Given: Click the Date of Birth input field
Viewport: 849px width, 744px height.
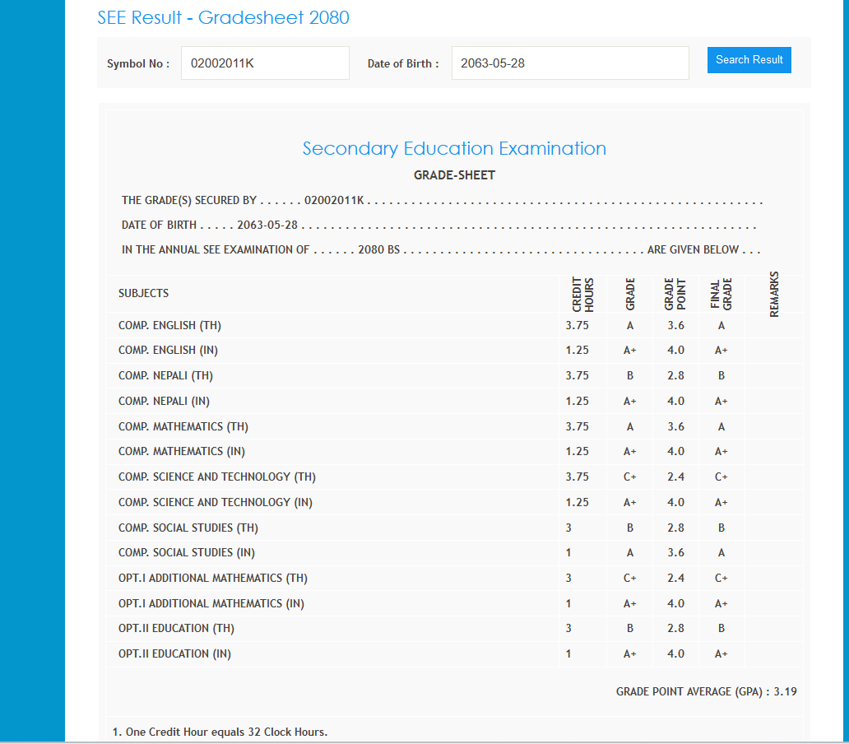Looking at the screenshot, I should (569, 63).
